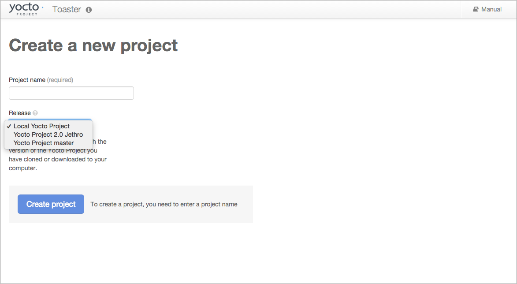This screenshot has width=517, height=284.
Task: Click the release description paragraph text
Action: coord(57,159)
